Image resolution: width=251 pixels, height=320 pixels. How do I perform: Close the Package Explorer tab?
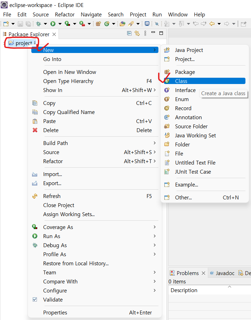[54, 34]
